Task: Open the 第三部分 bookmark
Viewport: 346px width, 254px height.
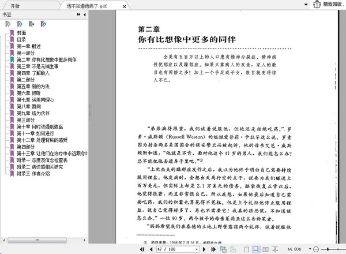Action: click(25, 120)
